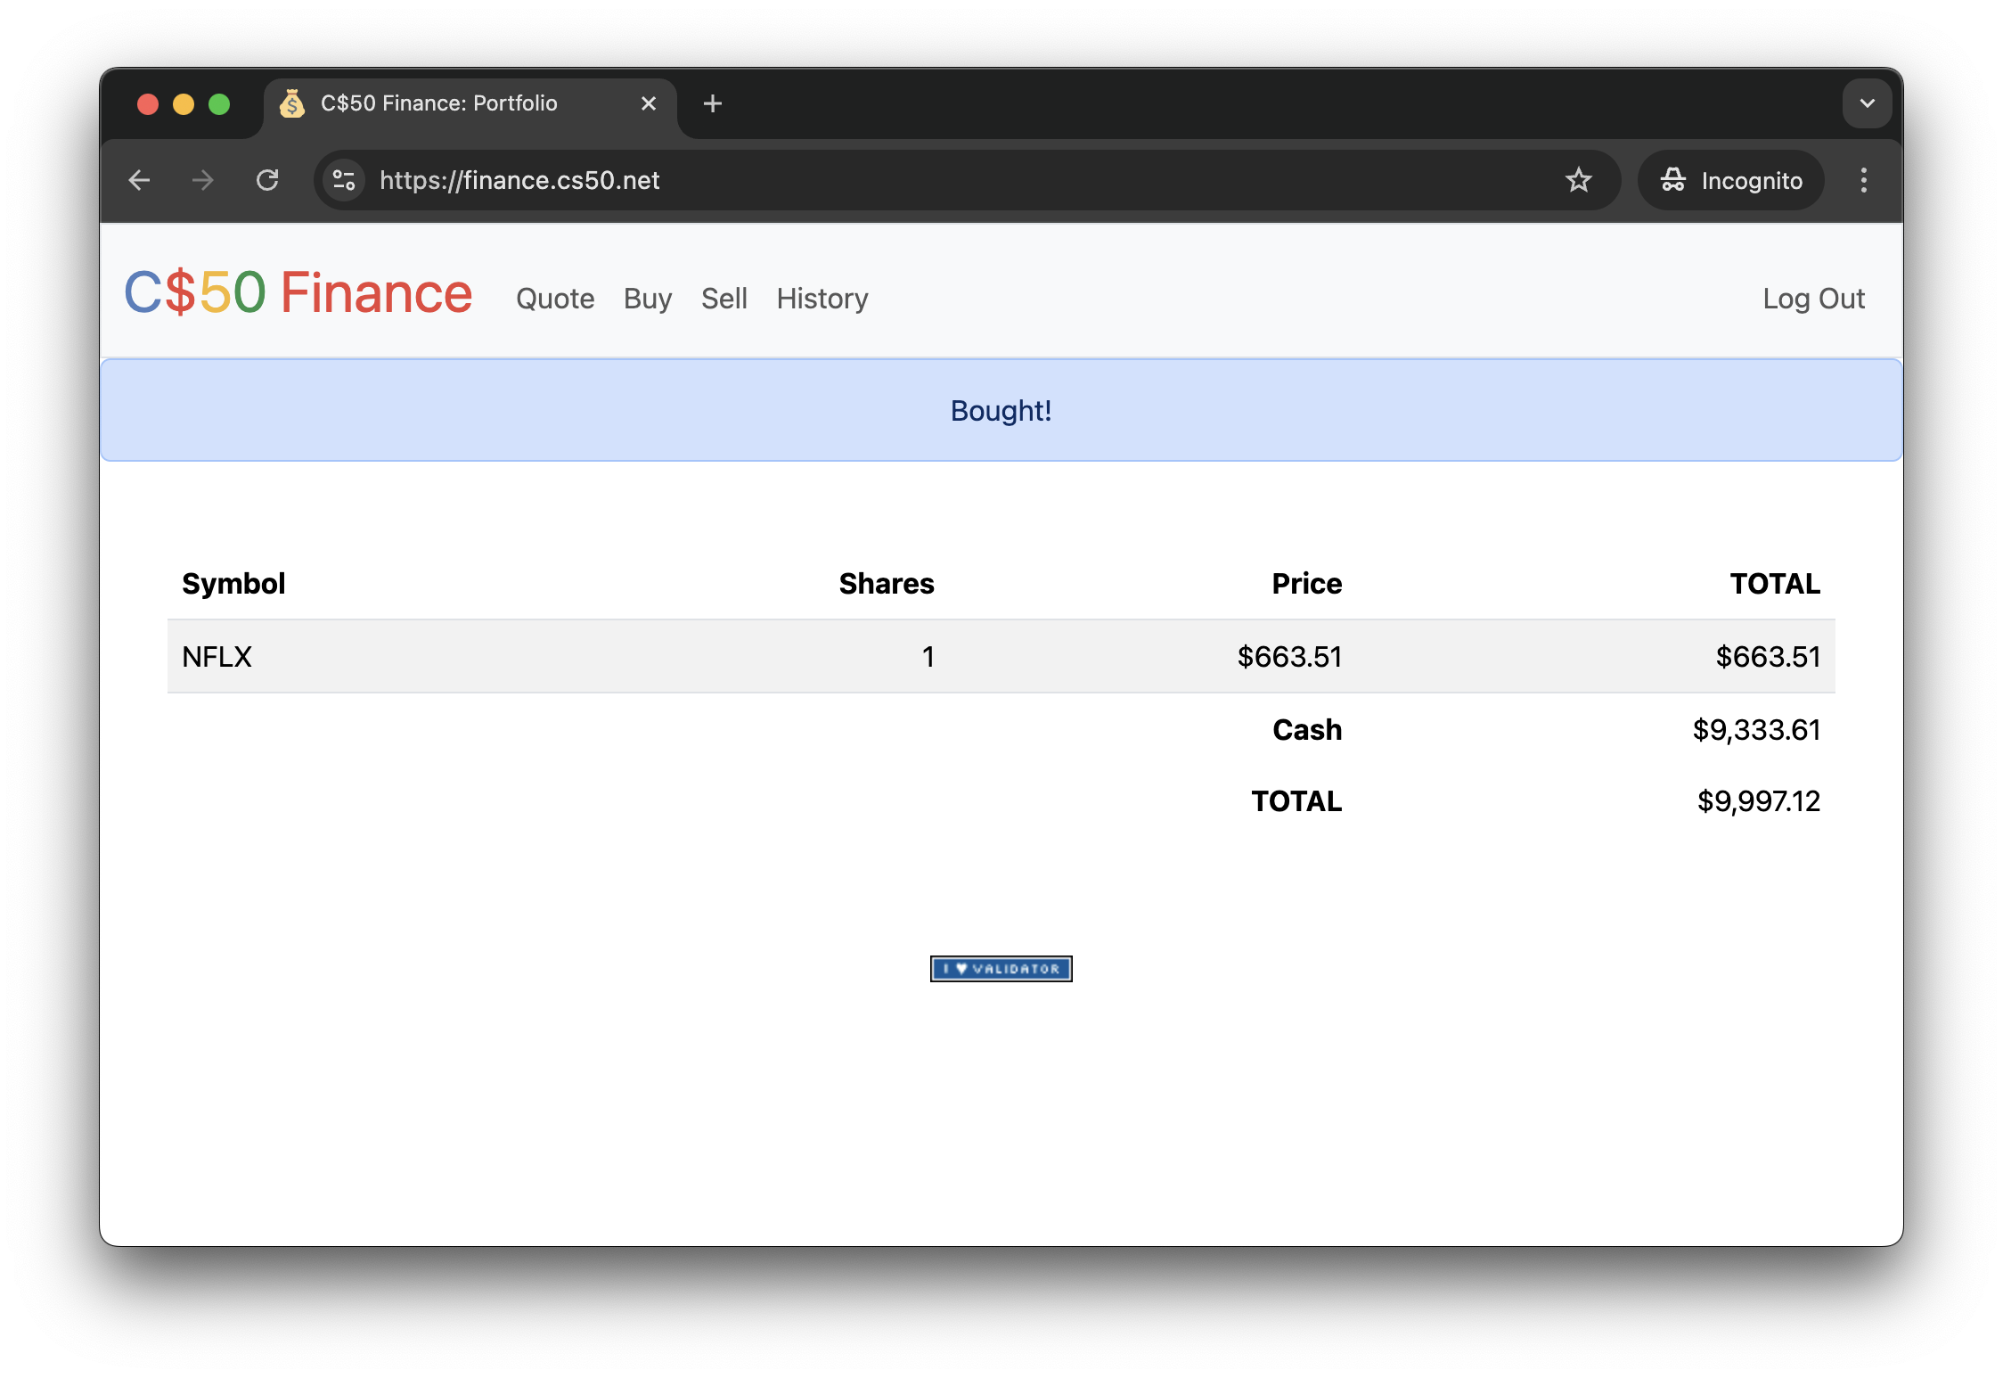Image resolution: width=2003 pixels, height=1378 pixels.
Task: Click the C$50 Finance logo
Action: (x=299, y=292)
